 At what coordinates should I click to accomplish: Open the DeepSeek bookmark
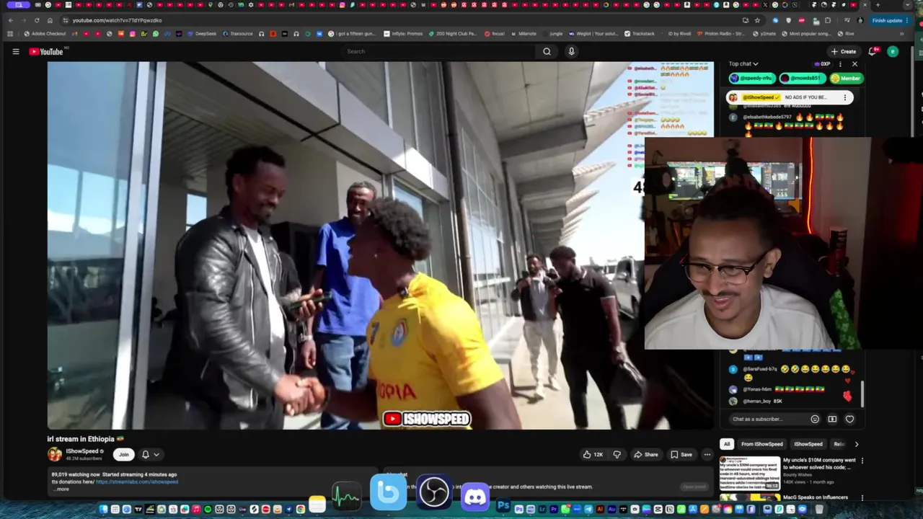pos(201,34)
